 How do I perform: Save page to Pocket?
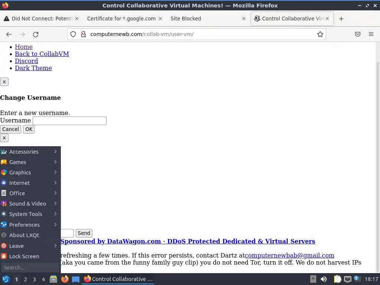pyautogui.click(x=358, y=34)
